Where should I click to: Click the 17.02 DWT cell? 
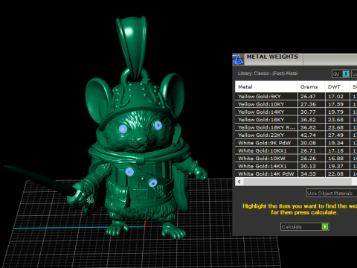point(338,96)
